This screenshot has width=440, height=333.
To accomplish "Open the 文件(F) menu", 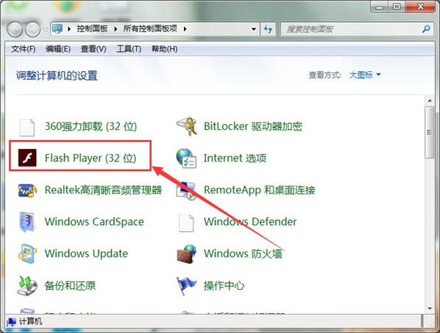I will (23, 49).
